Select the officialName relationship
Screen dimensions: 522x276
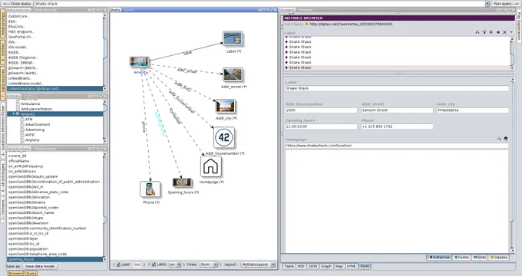(55, 161)
